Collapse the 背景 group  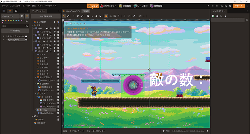(33, 25)
